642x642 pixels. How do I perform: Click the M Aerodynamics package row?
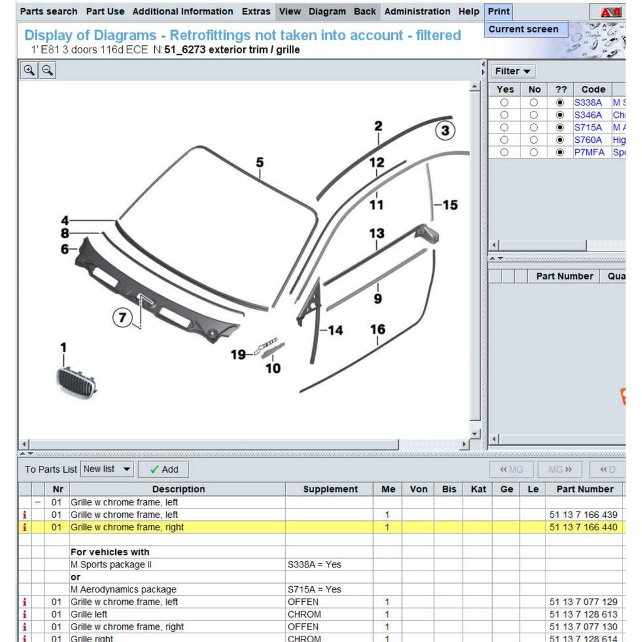pos(322,589)
